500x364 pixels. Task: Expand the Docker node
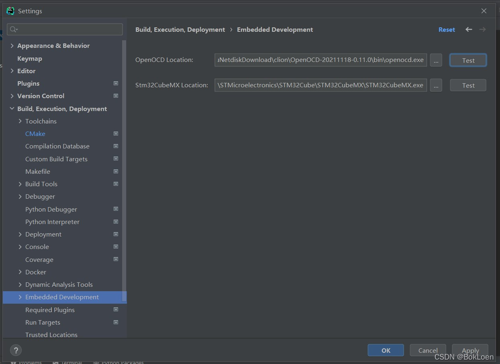pyautogui.click(x=20, y=272)
